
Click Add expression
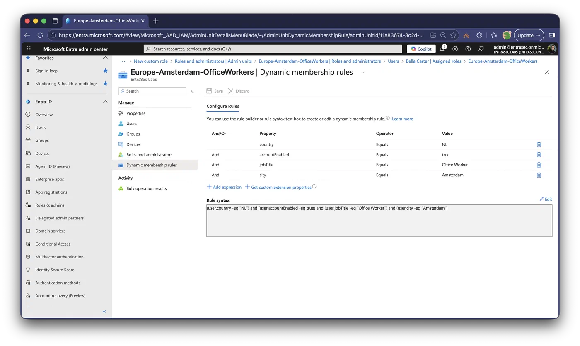coord(224,187)
